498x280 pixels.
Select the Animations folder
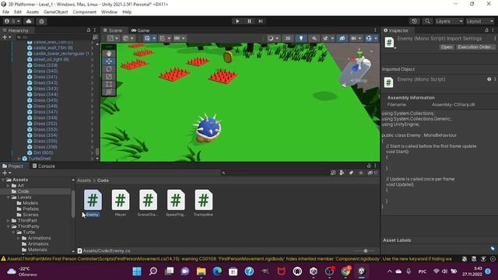pos(39,238)
